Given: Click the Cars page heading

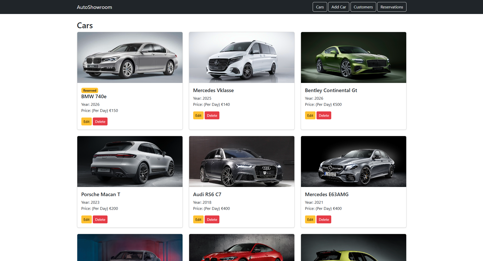Looking at the screenshot, I should click(x=85, y=25).
